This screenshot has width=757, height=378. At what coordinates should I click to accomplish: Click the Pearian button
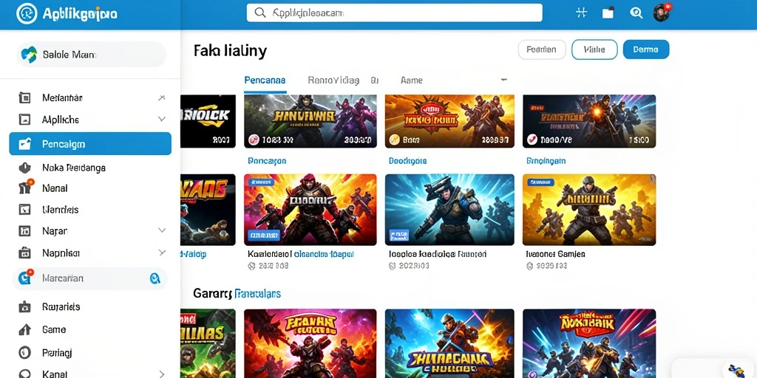pos(542,49)
